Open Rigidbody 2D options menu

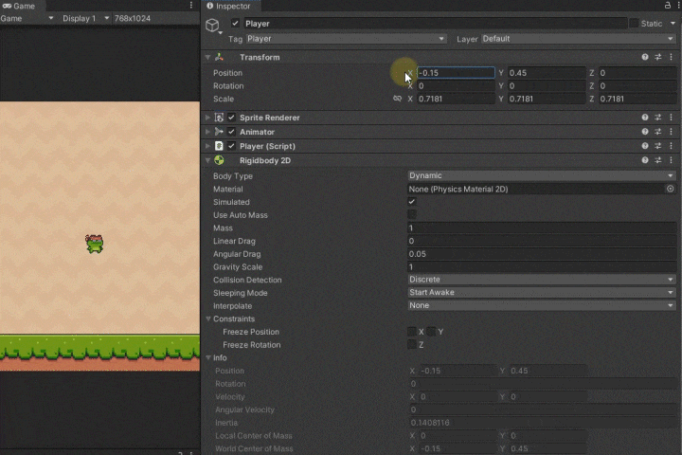pos(672,160)
